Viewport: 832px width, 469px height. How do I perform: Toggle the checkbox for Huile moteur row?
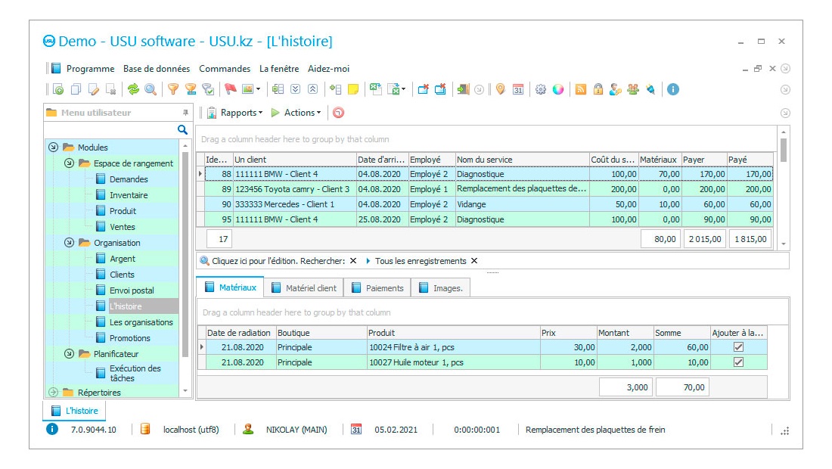point(738,362)
